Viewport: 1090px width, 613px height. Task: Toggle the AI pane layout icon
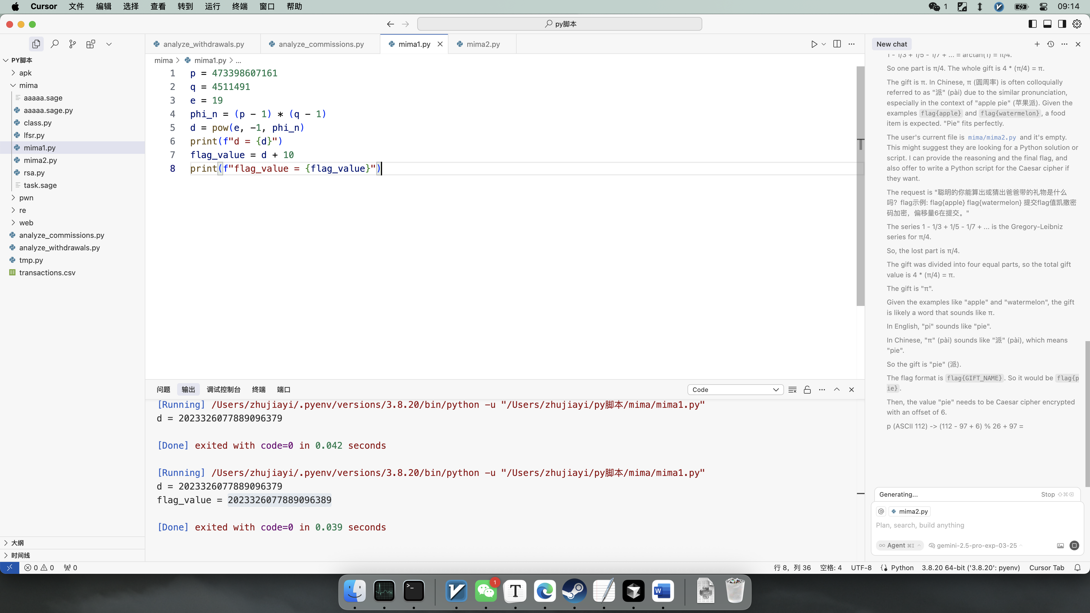[1062, 24]
